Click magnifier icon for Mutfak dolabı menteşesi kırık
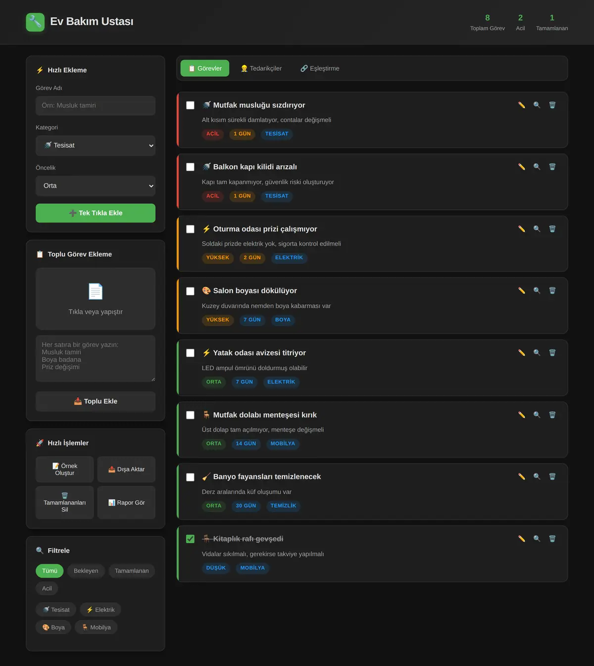594x666 pixels. point(537,415)
